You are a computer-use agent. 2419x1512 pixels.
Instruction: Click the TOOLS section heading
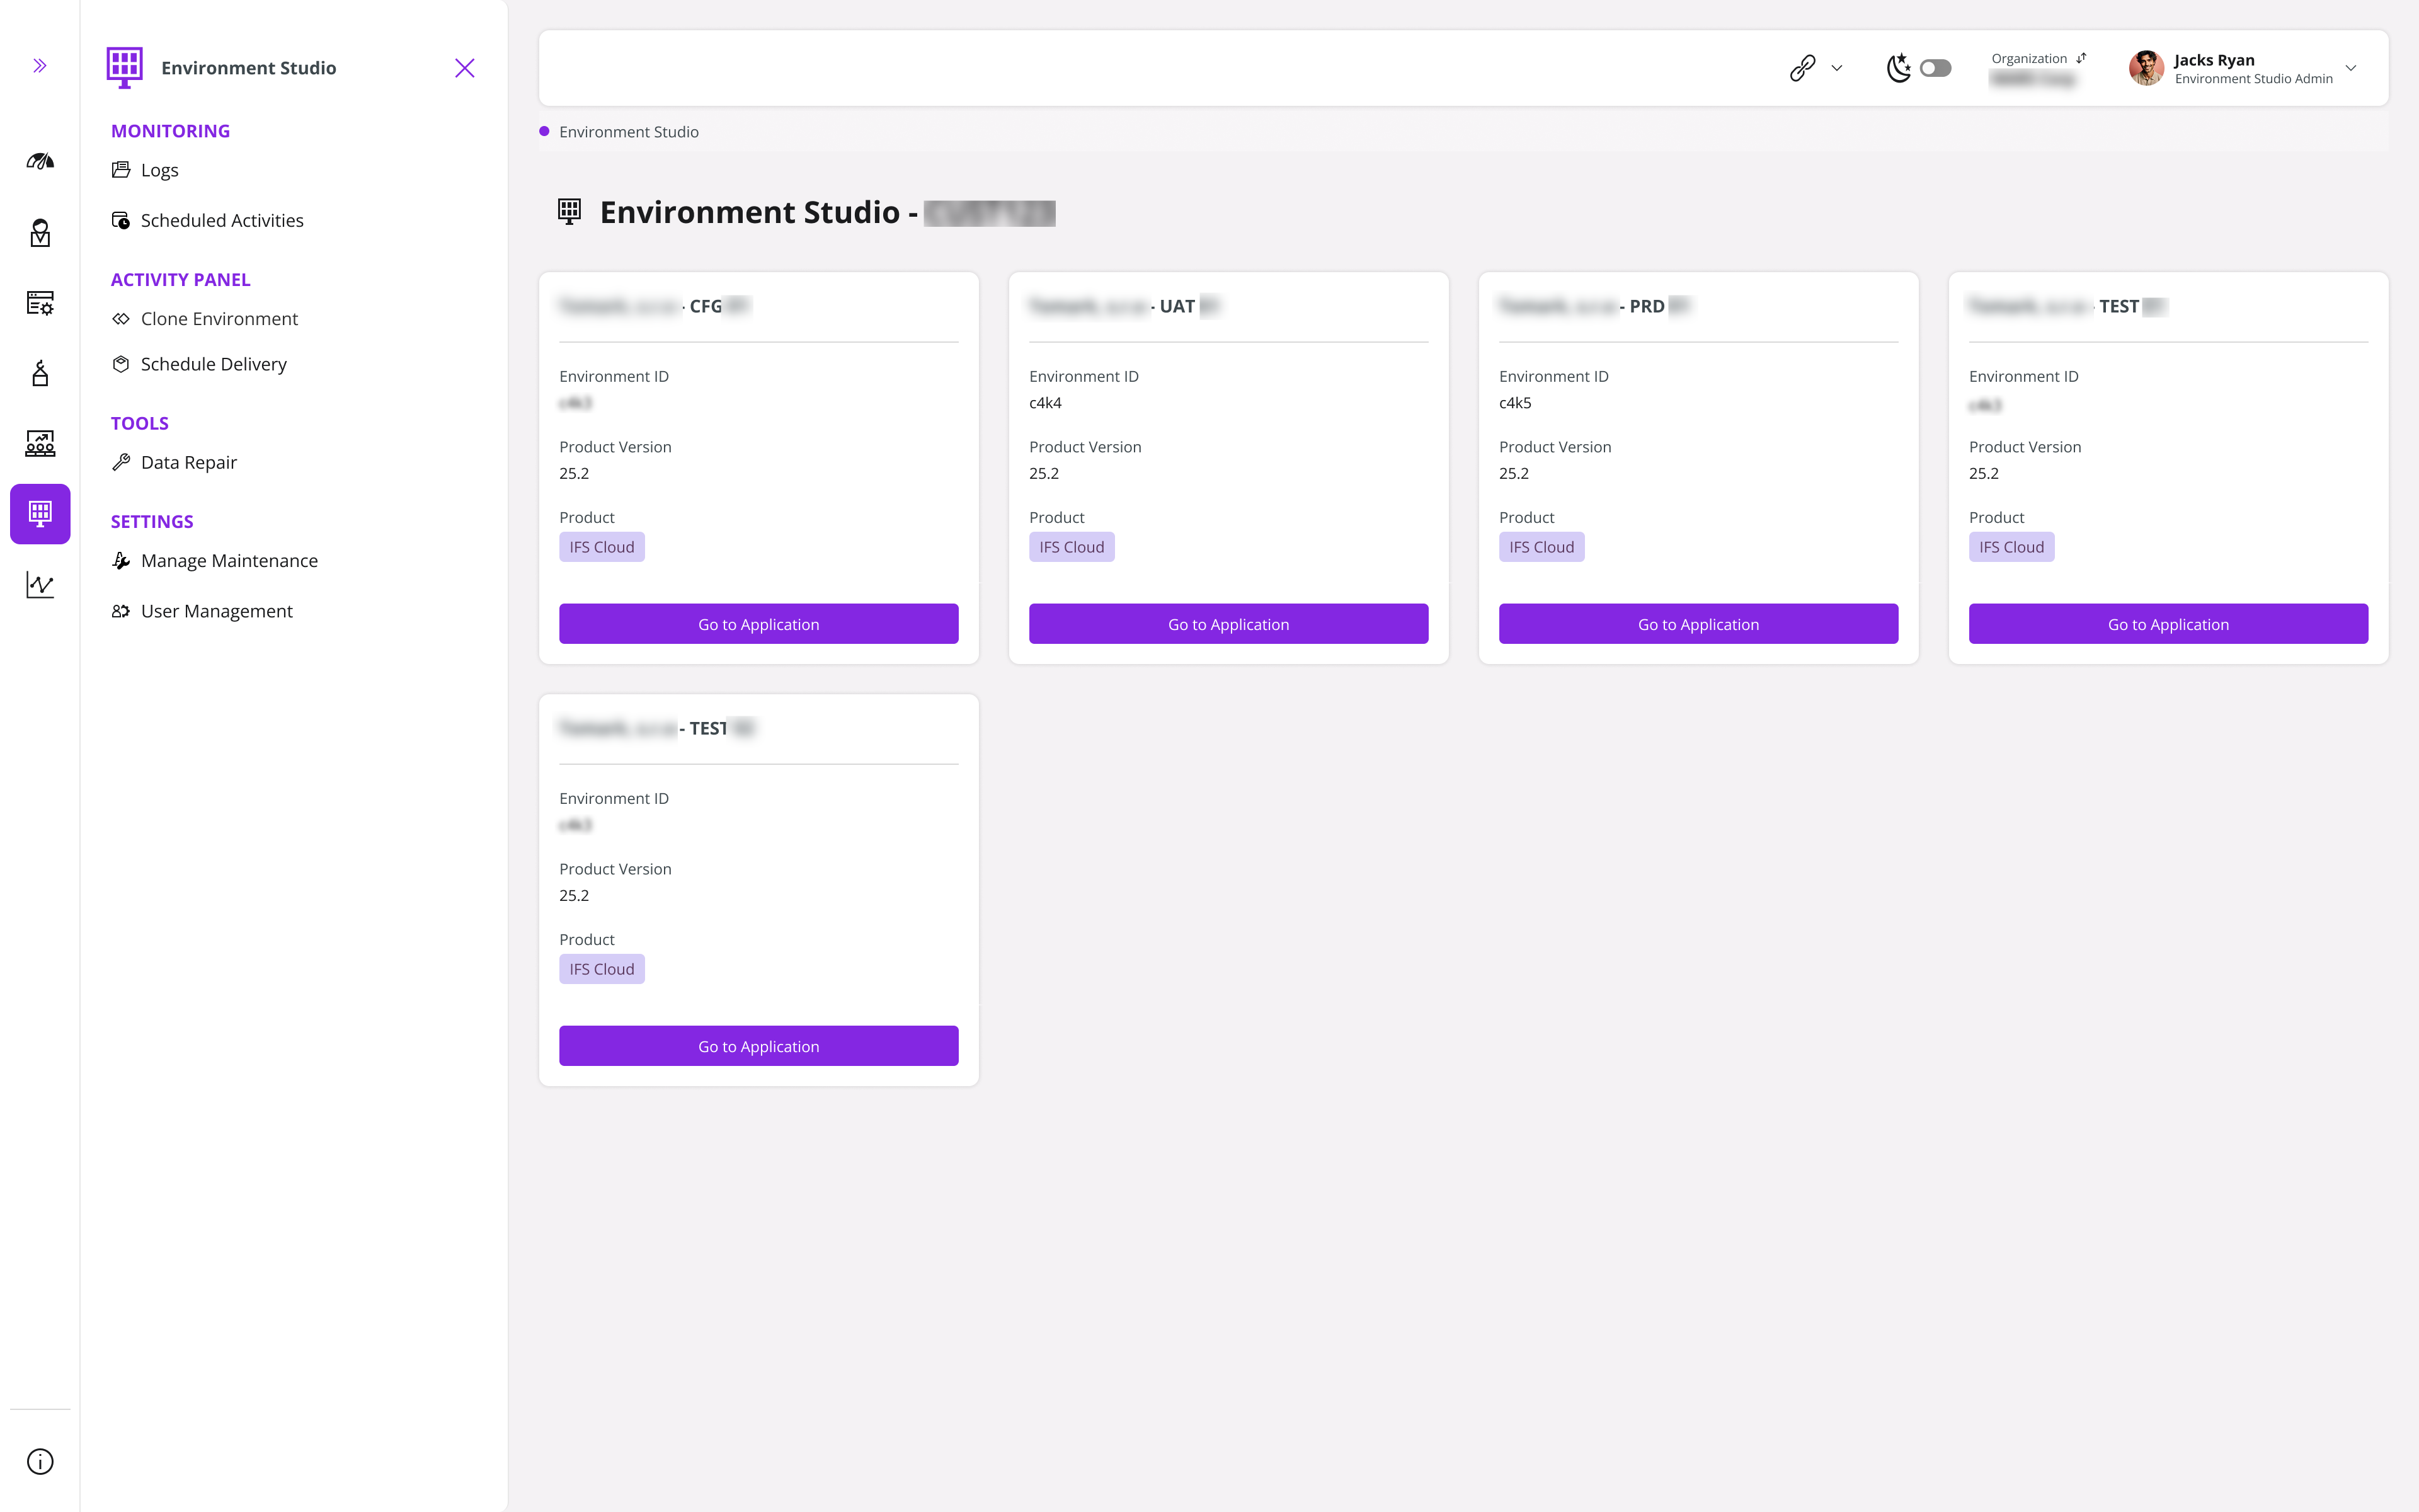click(x=139, y=423)
